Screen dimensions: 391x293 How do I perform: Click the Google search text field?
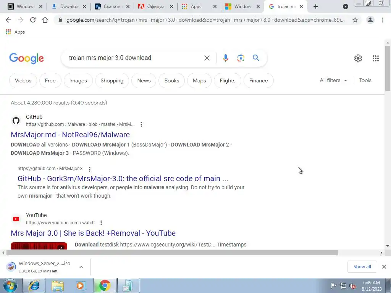point(135,58)
